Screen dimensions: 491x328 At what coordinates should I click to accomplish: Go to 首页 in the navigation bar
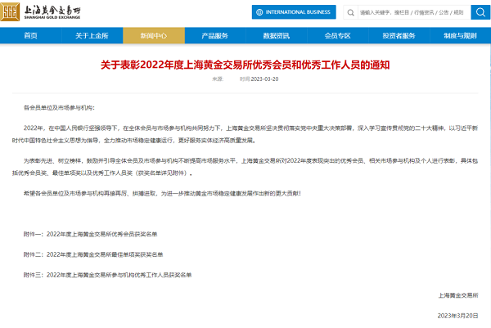coord(31,36)
